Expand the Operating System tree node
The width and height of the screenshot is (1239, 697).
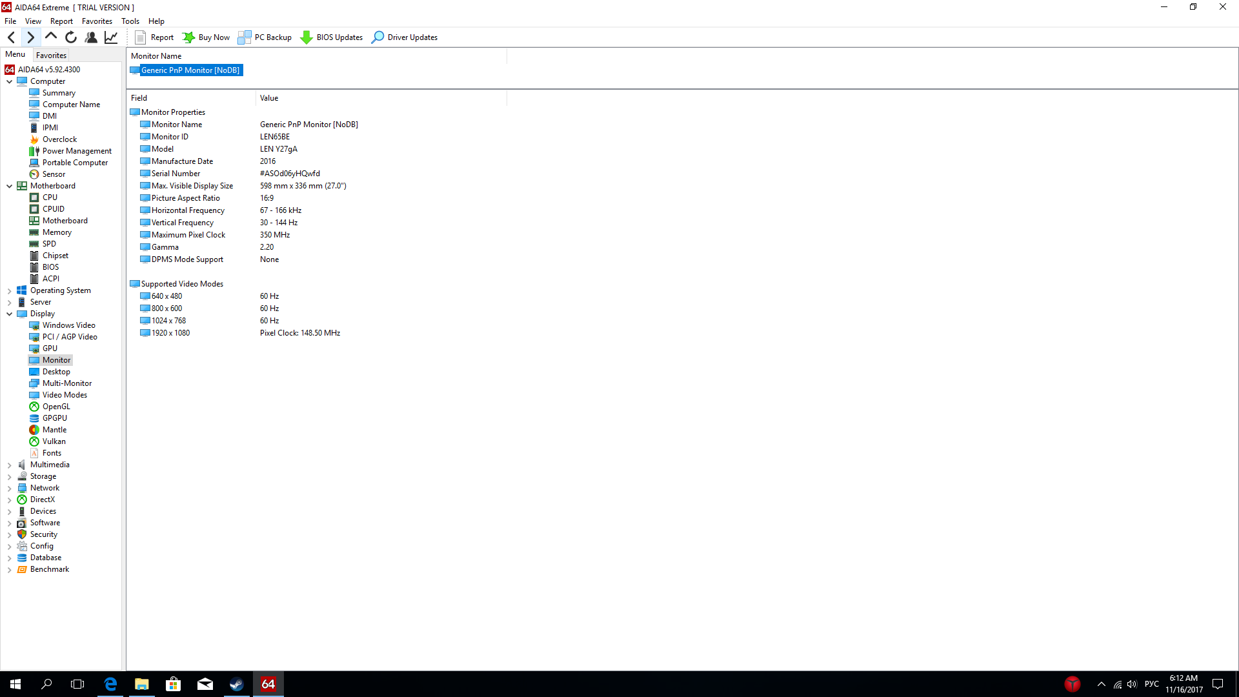[x=10, y=291]
